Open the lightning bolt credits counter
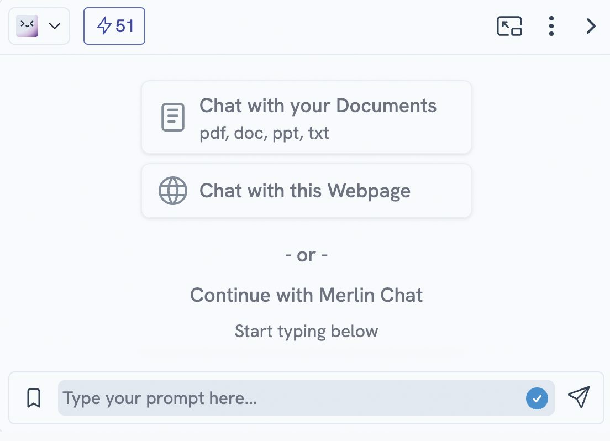The height and width of the screenshot is (441, 610). pos(114,26)
